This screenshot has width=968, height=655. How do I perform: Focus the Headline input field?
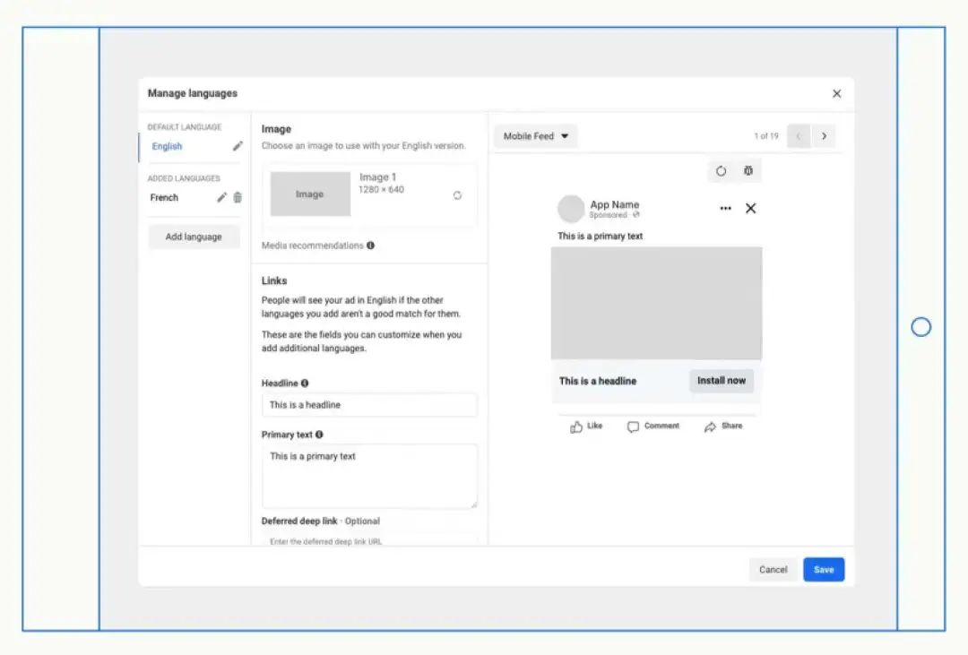coord(369,405)
